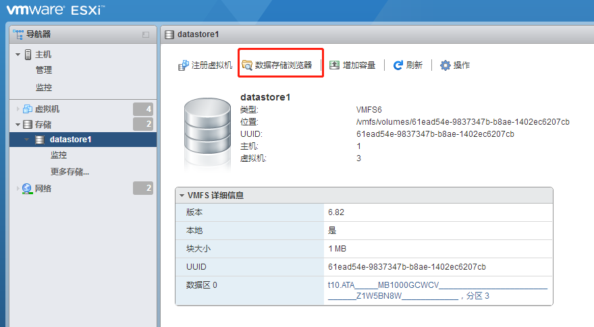Click the 存储 storage icon
Viewport: 594px width, 327px height.
coord(28,125)
